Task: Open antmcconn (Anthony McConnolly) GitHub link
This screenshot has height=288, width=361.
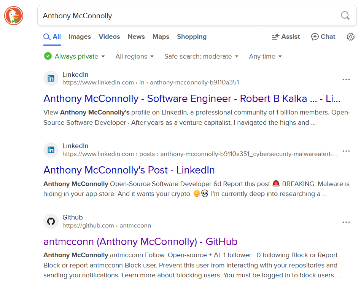Action: tap(140, 242)
